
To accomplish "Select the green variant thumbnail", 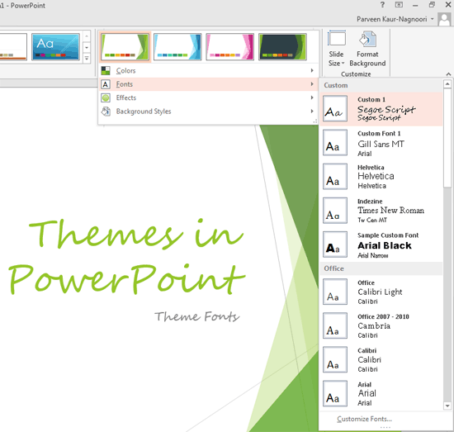I will [x=125, y=46].
